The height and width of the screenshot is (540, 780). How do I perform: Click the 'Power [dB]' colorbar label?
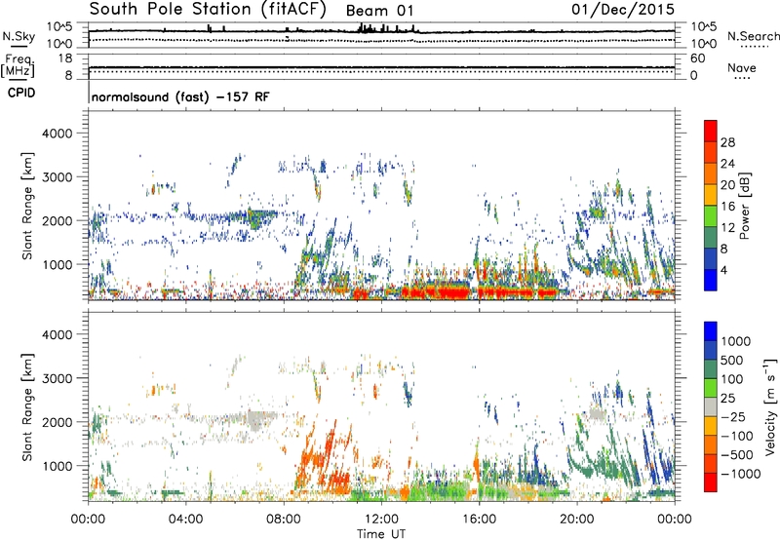point(744,206)
